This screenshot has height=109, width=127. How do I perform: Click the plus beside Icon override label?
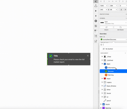104,37
